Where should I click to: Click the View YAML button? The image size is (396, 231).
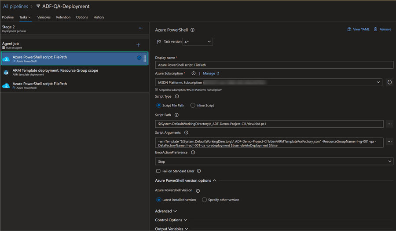pyautogui.click(x=358, y=29)
